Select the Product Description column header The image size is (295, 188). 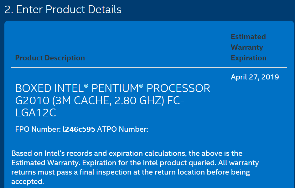click(50, 58)
